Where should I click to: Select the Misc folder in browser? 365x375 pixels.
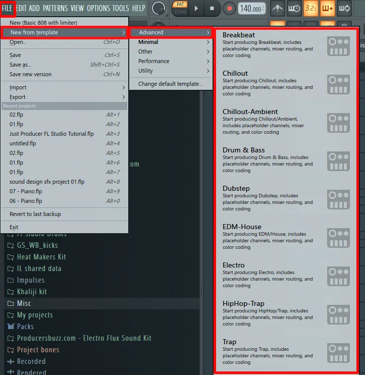(x=101, y=303)
